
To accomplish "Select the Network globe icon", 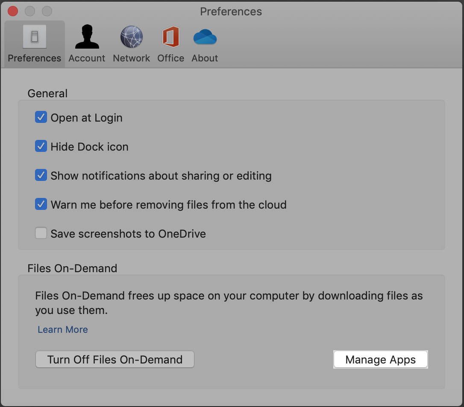I will tap(131, 37).
